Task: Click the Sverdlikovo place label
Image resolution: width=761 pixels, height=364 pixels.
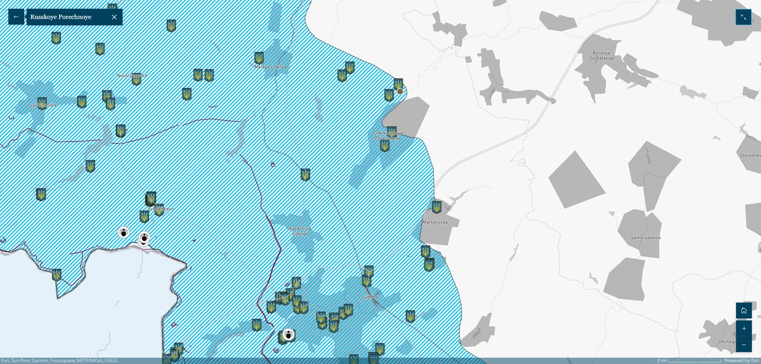Action: click(160, 209)
